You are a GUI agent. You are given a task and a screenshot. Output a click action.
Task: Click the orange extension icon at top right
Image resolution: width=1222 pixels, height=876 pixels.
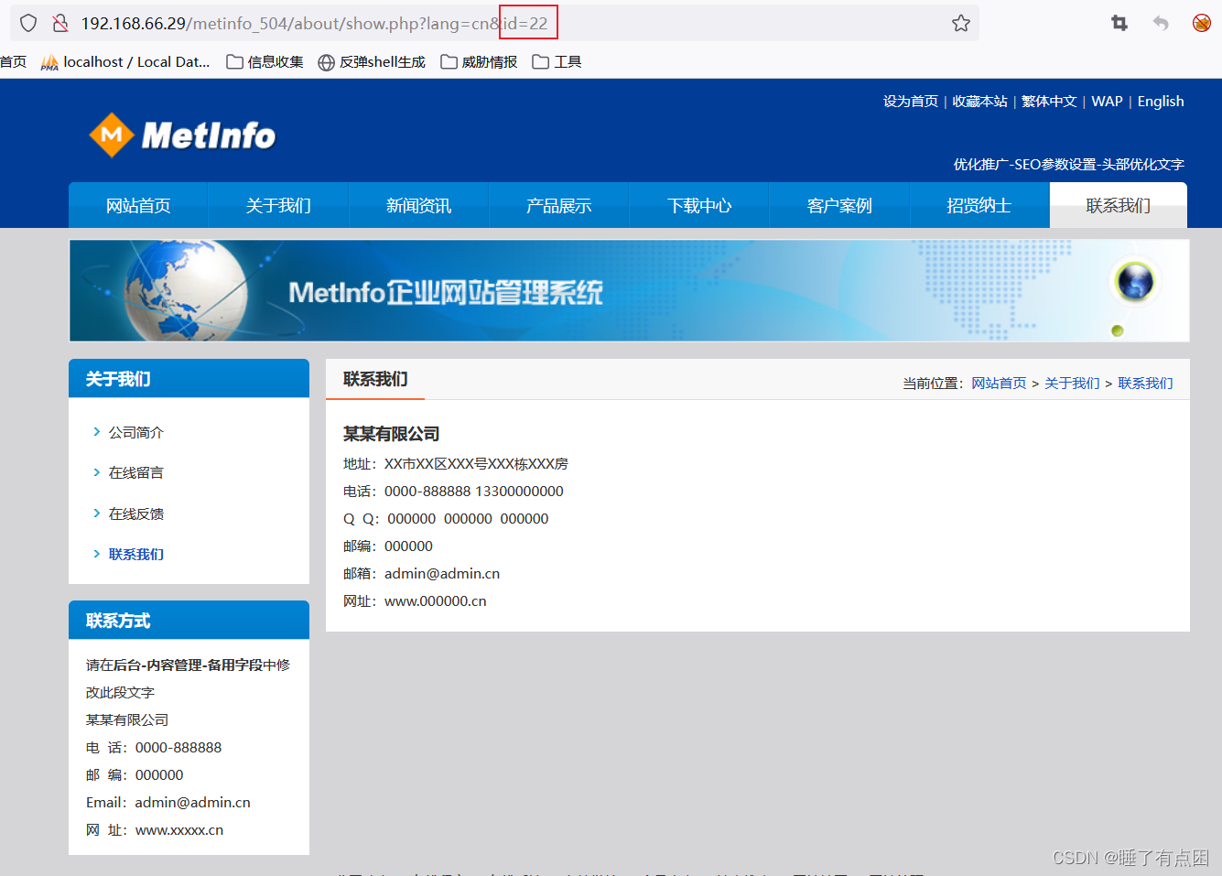[1201, 22]
